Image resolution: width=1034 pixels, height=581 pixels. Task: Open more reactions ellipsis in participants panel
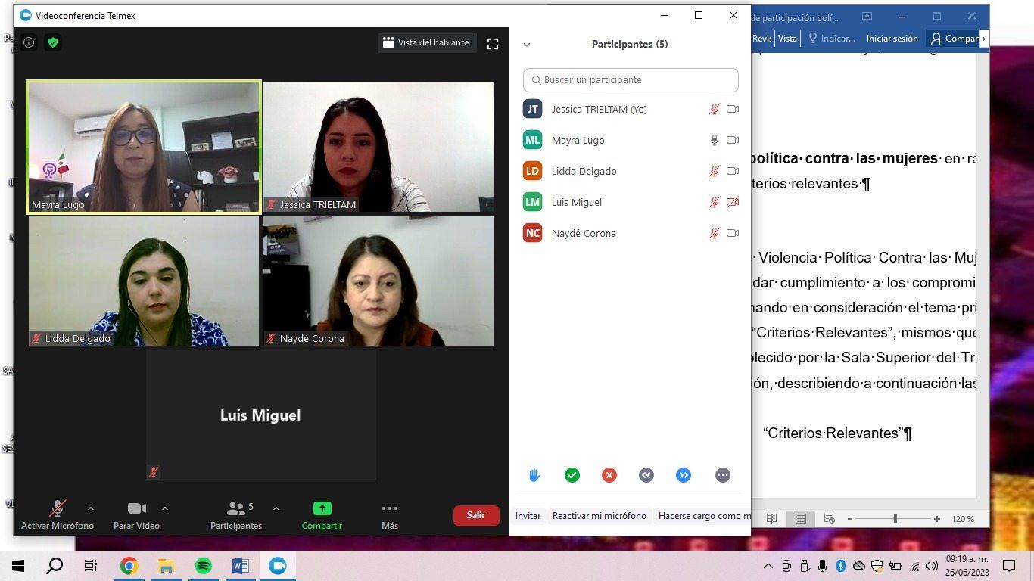click(723, 475)
